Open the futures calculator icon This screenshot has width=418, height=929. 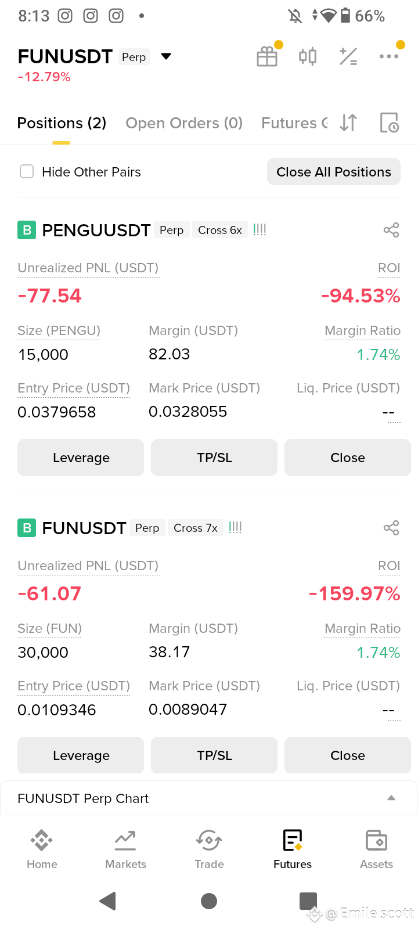coord(348,56)
